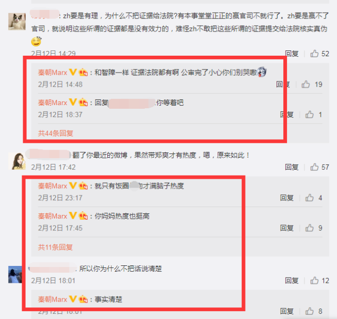The height and width of the screenshot is (319, 337).
Task: Reply to the 18:01 comment
Action: tap(292, 281)
